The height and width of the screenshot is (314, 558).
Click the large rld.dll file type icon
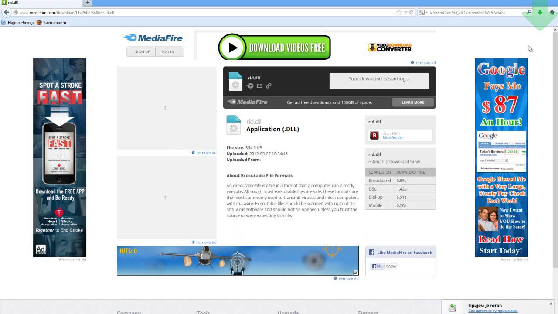[234, 125]
